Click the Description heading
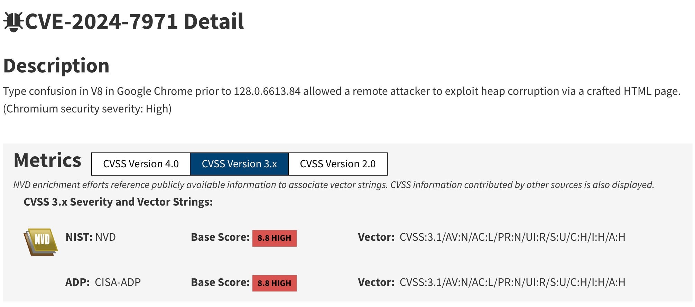This screenshot has height=307, width=695. pyautogui.click(x=56, y=66)
